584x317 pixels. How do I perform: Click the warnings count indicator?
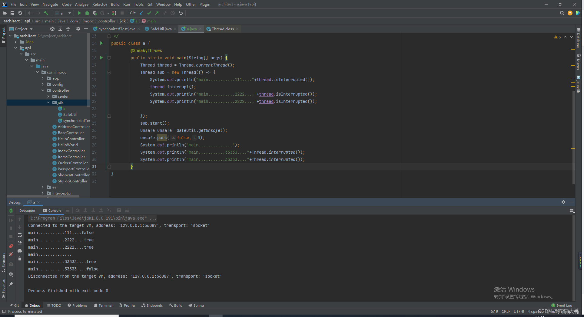(557, 37)
